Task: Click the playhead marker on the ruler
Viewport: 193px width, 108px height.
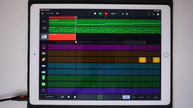Action: [76, 17]
